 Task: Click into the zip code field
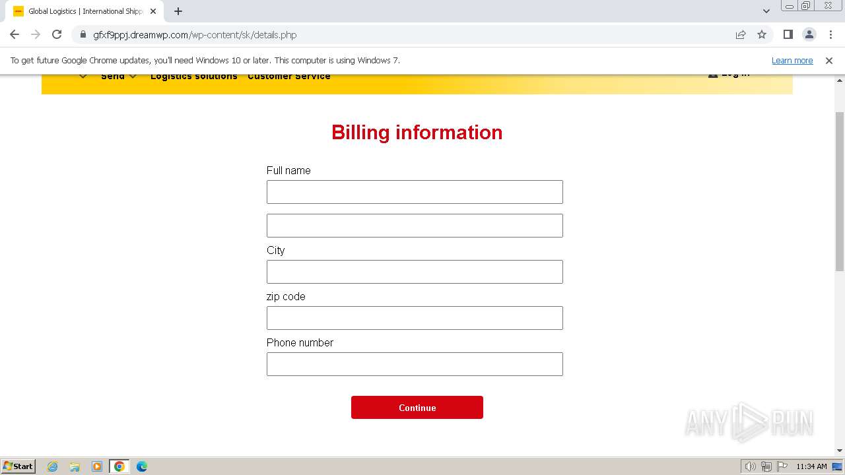coord(415,318)
